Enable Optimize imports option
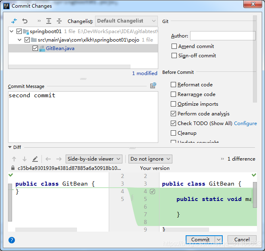265x251 pixels. 174,104
